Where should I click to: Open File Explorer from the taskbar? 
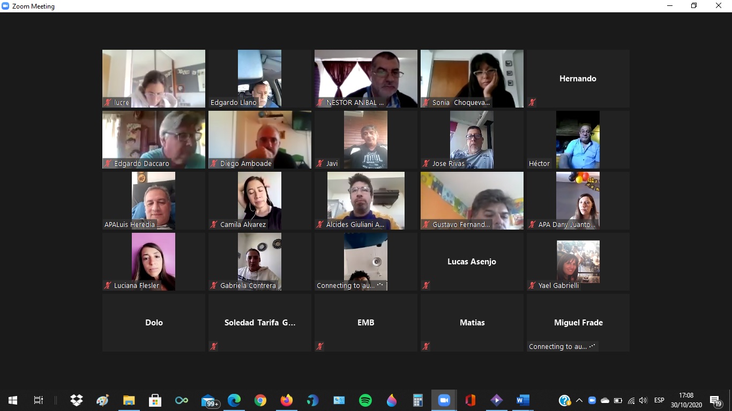(x=129, y=400)
